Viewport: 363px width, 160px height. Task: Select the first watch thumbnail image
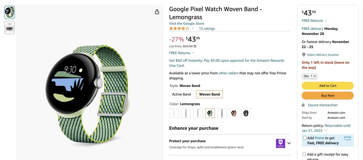[9, 12]
